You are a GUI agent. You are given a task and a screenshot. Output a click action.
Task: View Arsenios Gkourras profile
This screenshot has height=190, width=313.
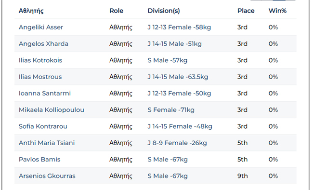[x=47, y=176]
